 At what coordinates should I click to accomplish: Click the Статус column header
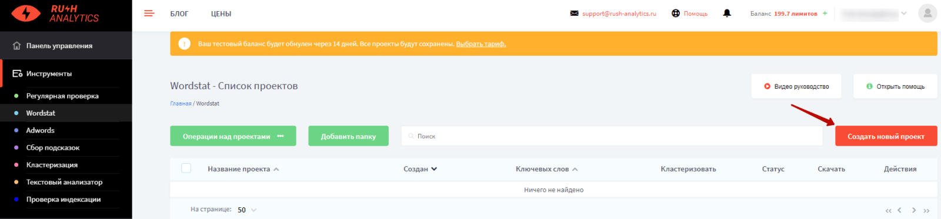point(773,169)
